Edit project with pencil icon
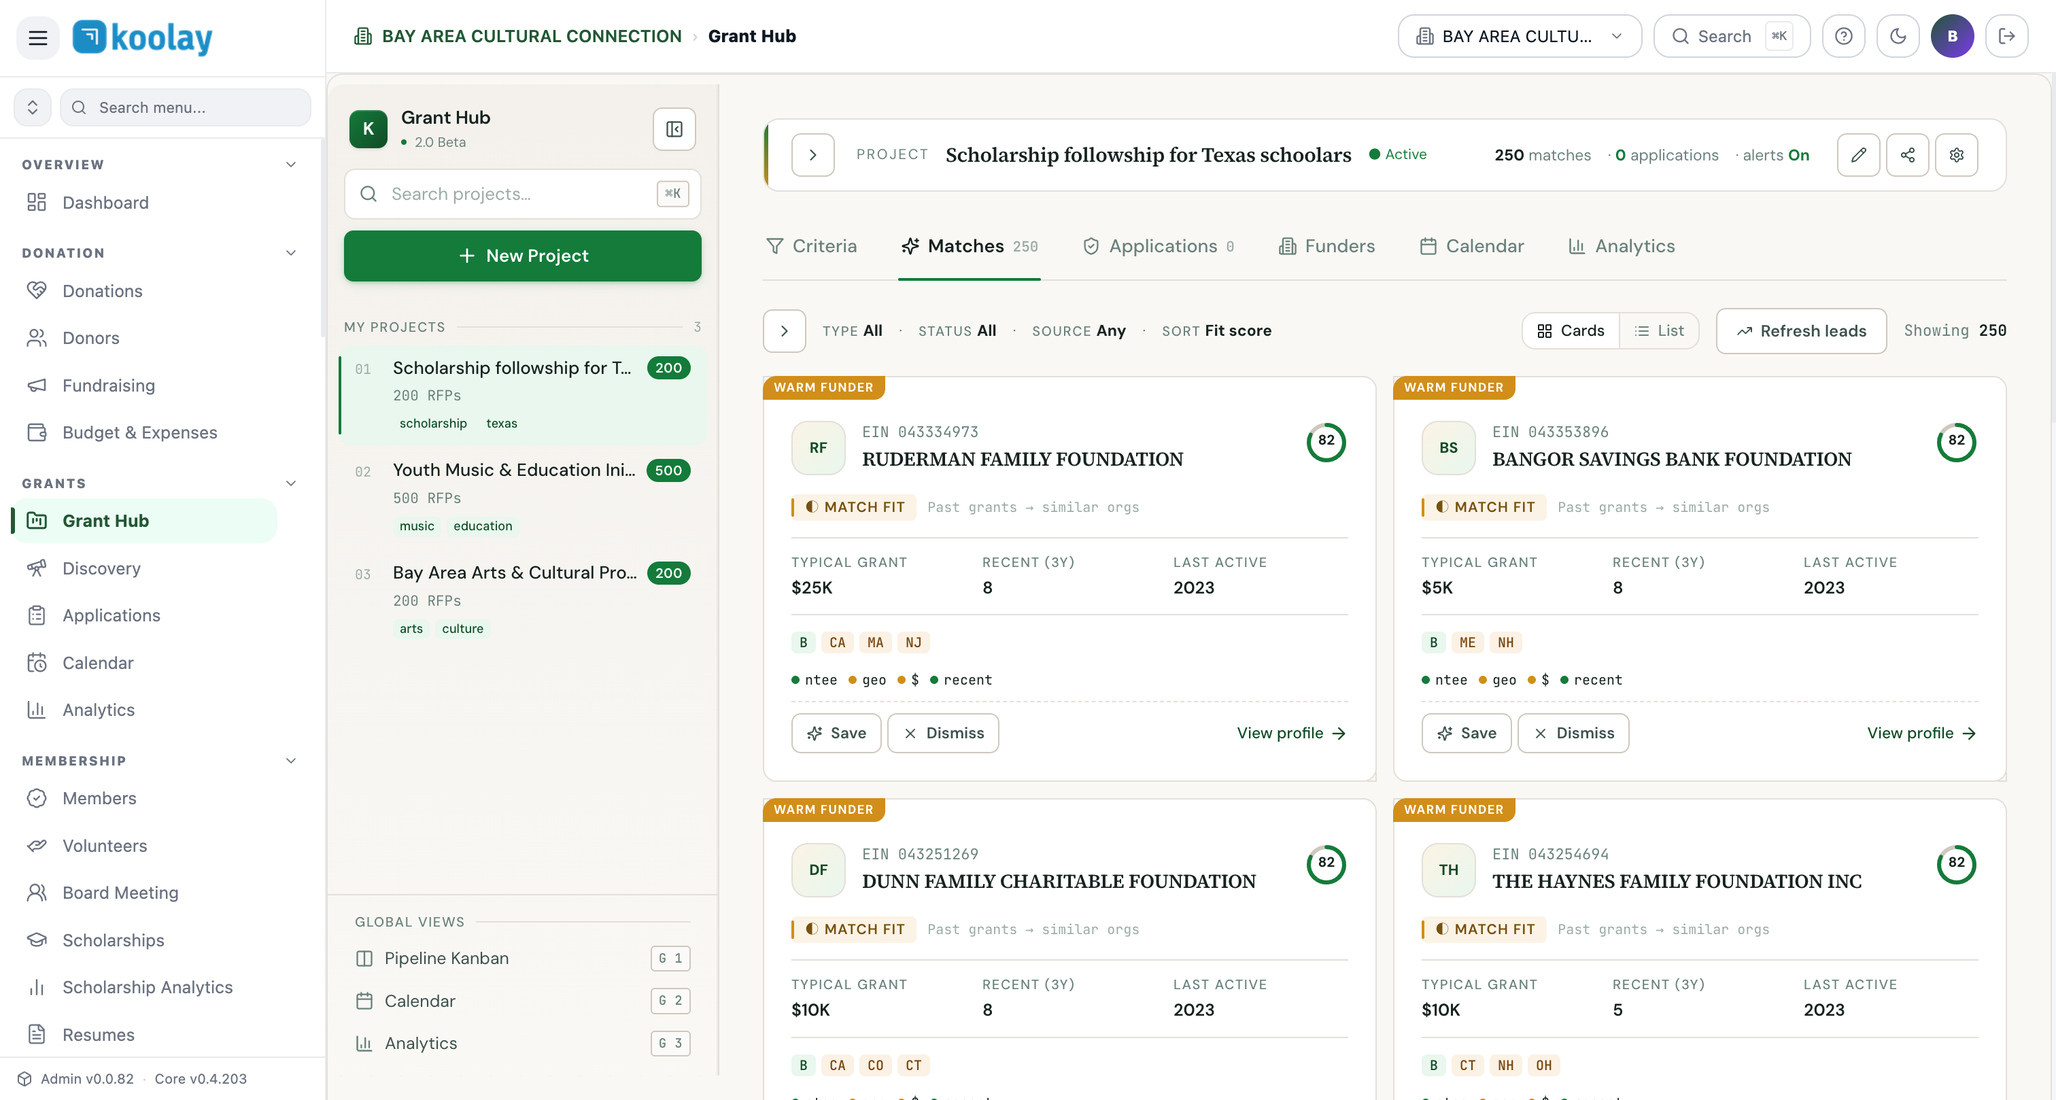This screenshot has width=2056, height=1100. pyautogui.click(x=1858, y=155)
